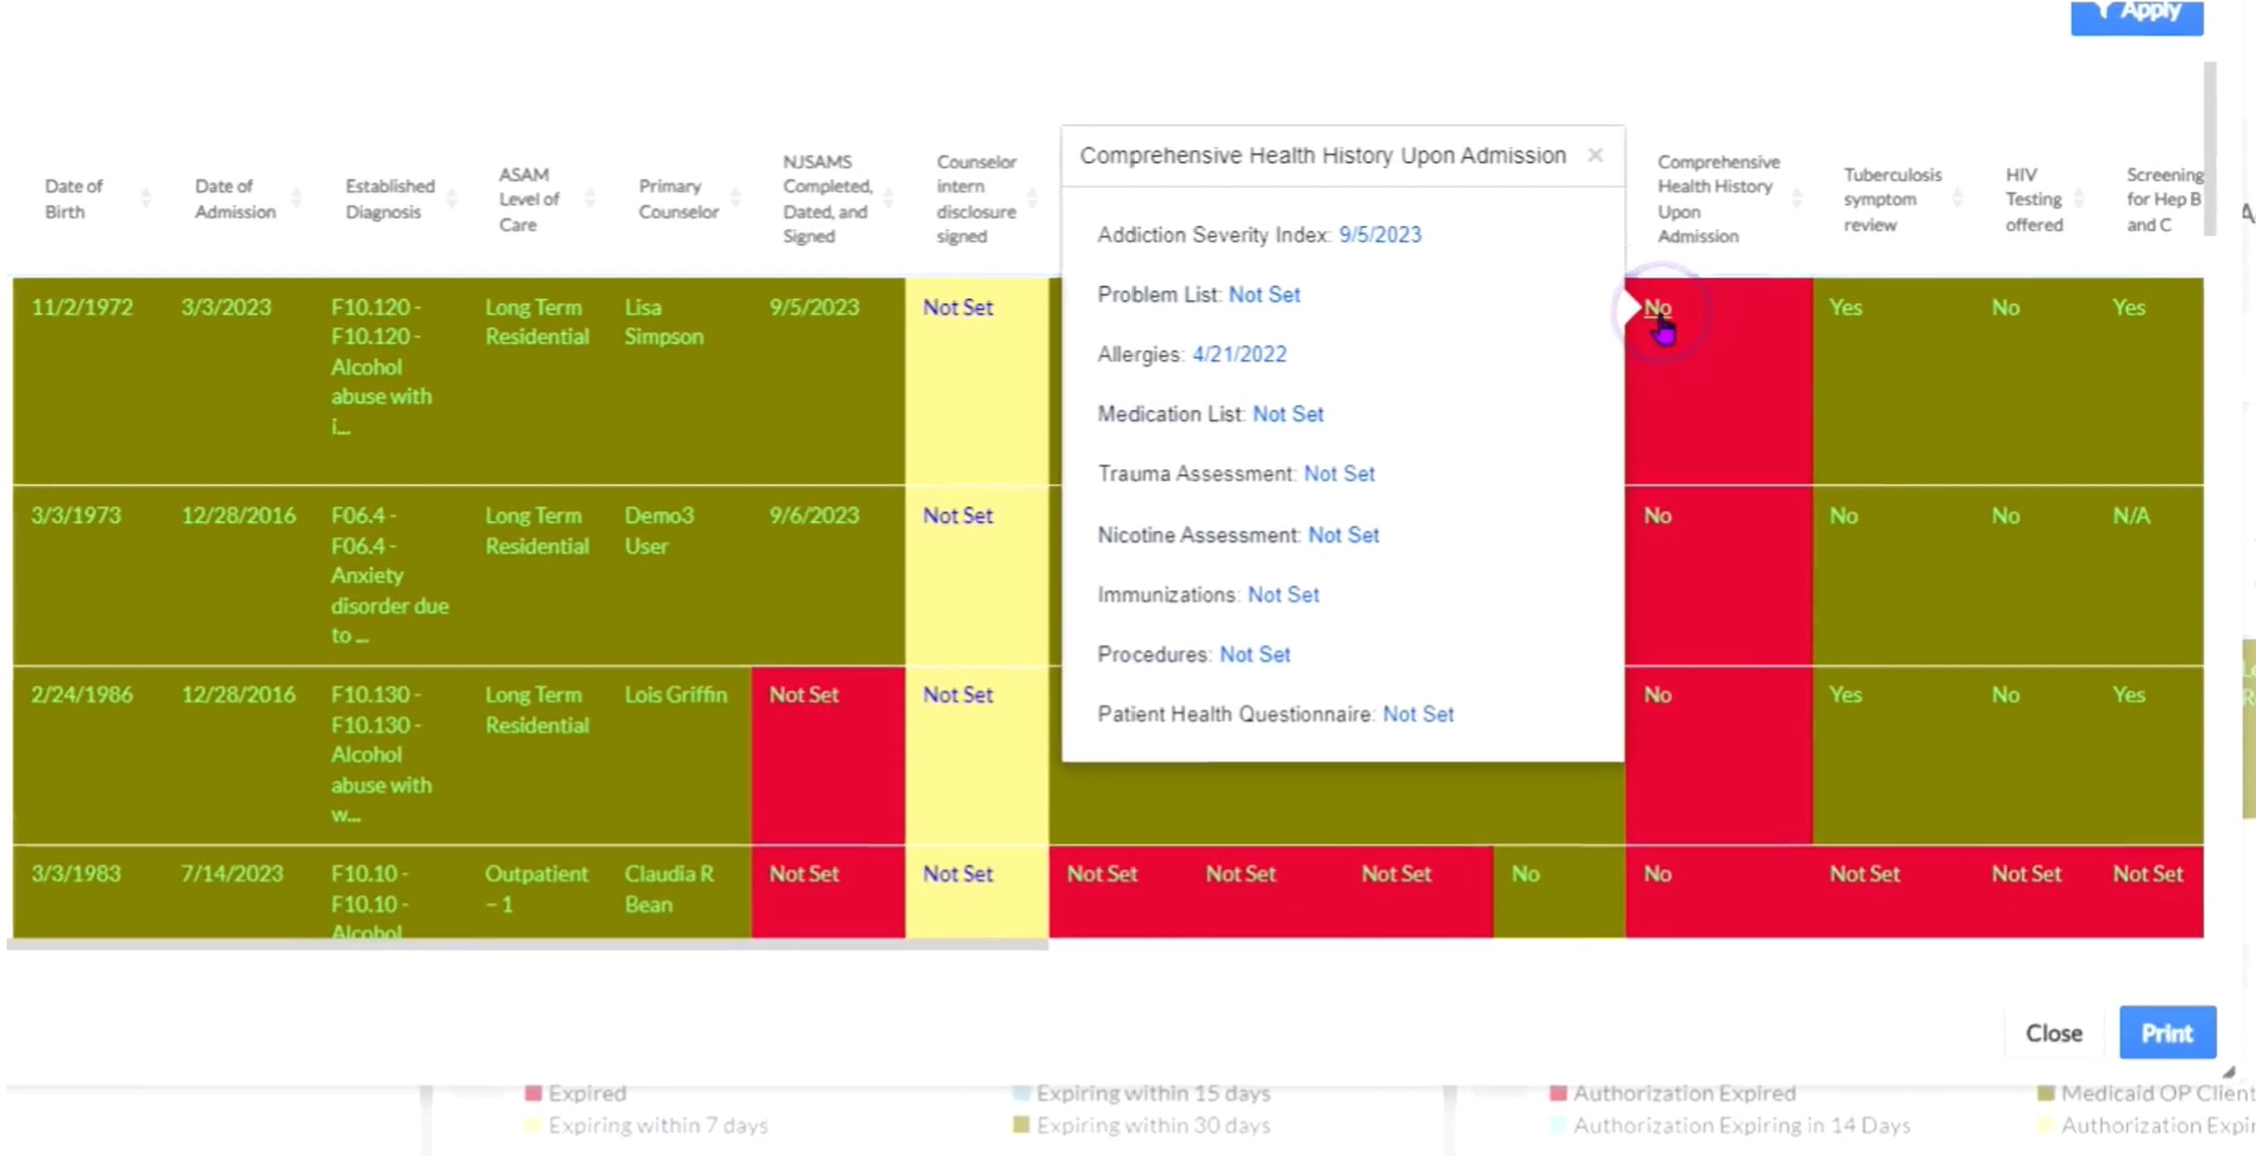Sort by Date of Birth column
This screenshot has height=1156, width=2256.
[x=145, y=199]
